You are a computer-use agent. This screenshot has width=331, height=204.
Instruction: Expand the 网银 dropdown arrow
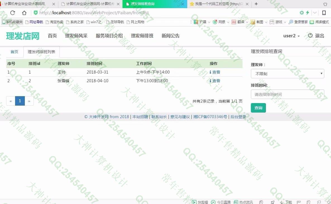pos(228,22)
